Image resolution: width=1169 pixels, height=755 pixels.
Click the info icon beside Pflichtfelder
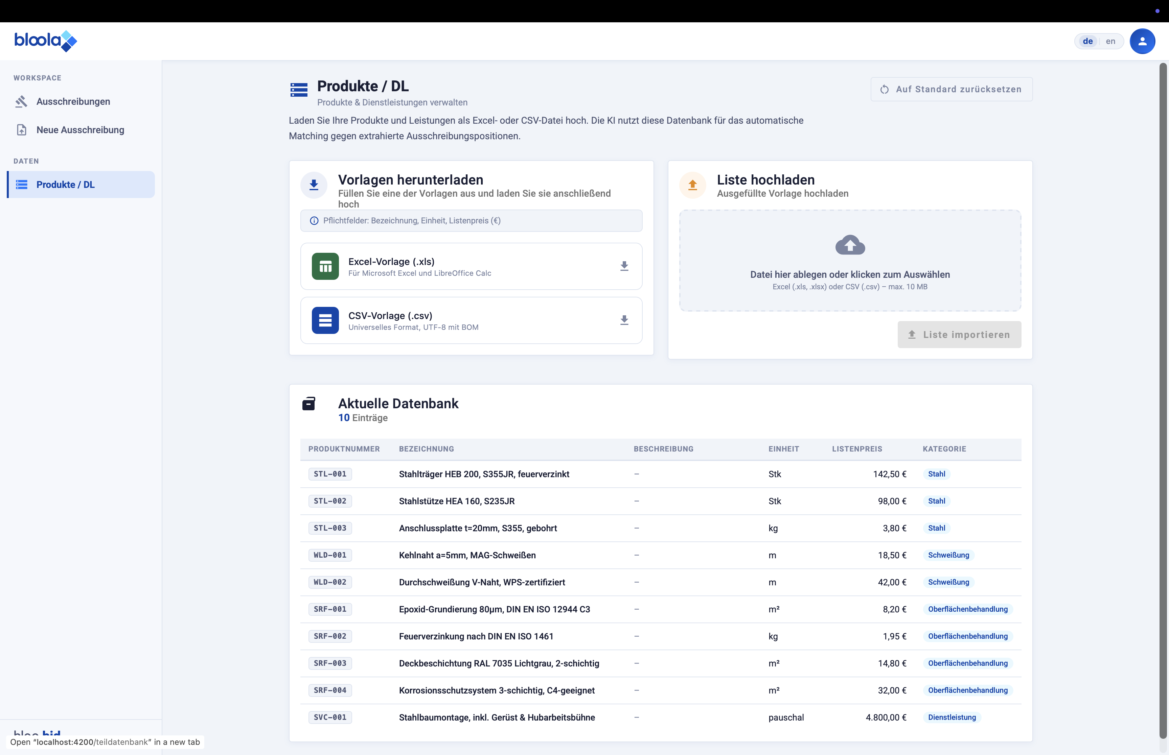click(x=314, y=221)
